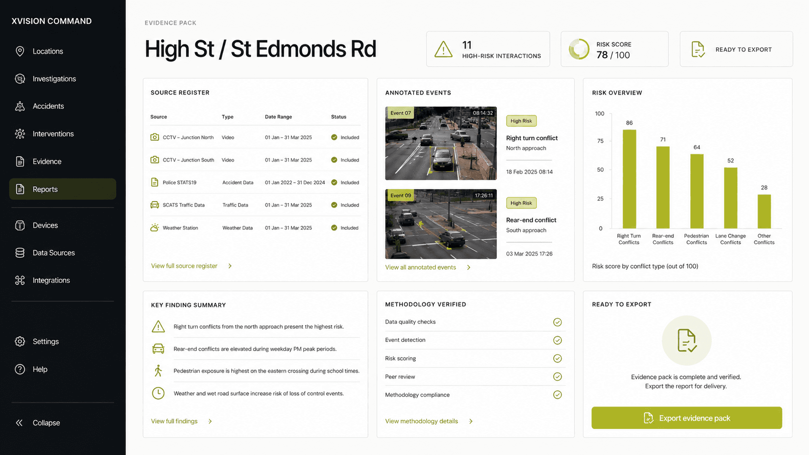Open View full source register link
Screen dimensions: 809x455
click(184, 266)
